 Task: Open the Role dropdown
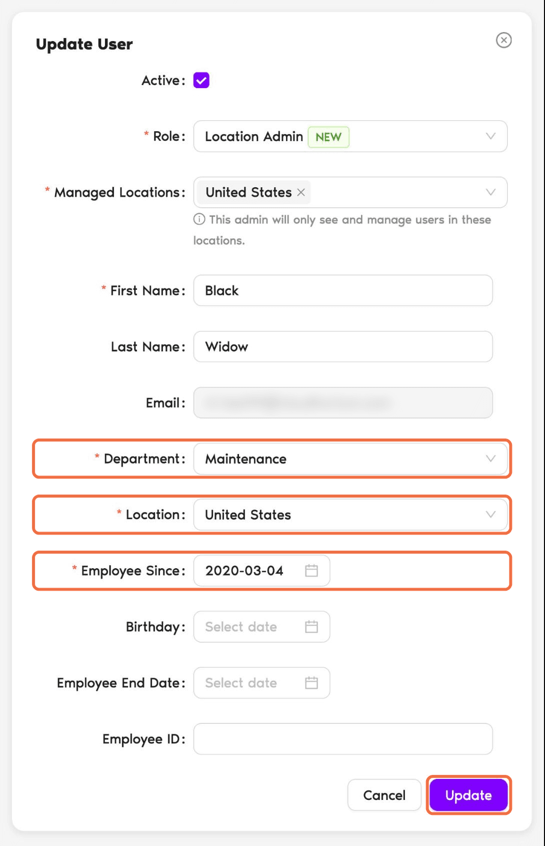tap(350, 136)
